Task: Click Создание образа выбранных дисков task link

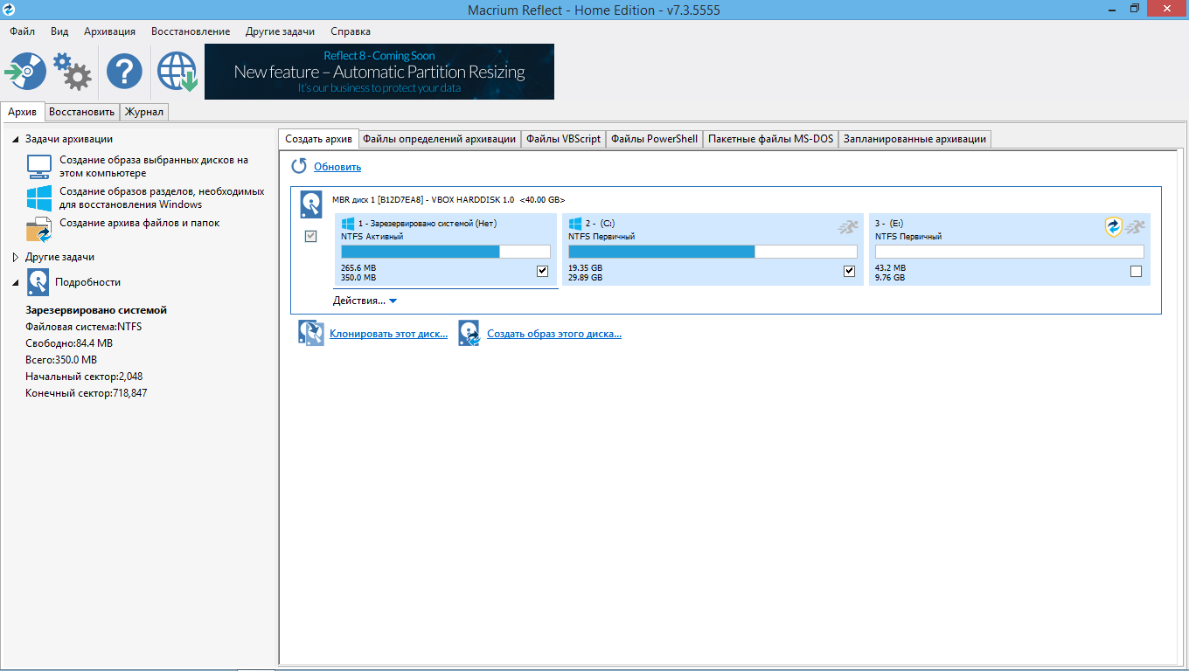Action: coord(154,167)
